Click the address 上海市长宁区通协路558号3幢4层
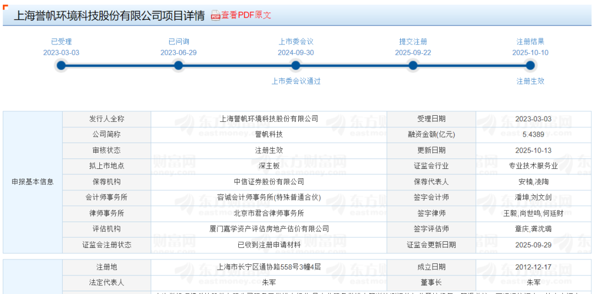 (x=269, y=267)
